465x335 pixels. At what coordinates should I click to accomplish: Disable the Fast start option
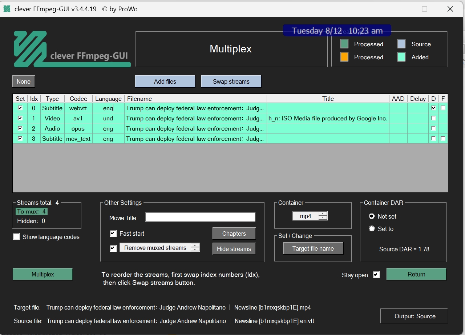[113, 234]
